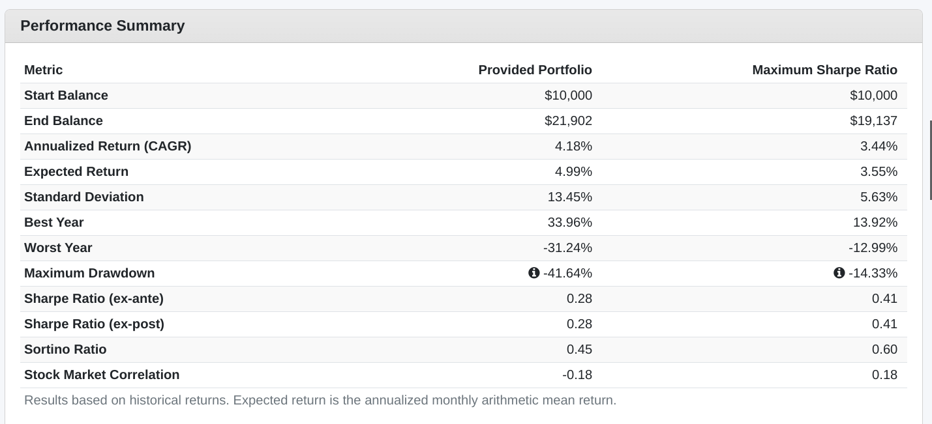Select the Stock Market Correlation label
The height and width of the screenshot is (424, 932).
tap(102, 375)
